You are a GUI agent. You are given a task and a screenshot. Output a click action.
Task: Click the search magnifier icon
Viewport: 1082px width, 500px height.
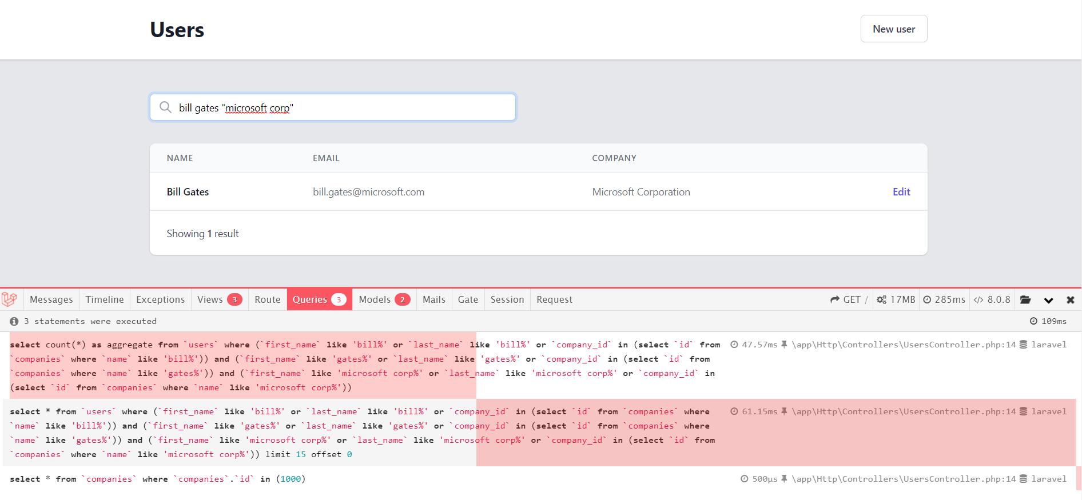(165, 107)
